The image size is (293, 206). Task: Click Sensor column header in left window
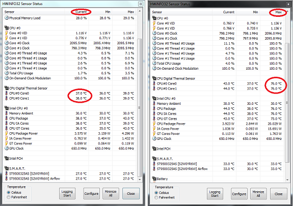click(x=34, y=12)
